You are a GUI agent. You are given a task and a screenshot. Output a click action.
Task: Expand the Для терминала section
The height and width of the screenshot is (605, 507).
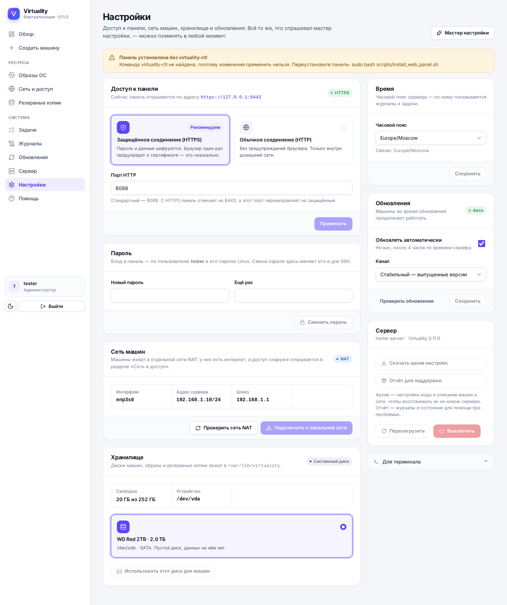[431, 461]
